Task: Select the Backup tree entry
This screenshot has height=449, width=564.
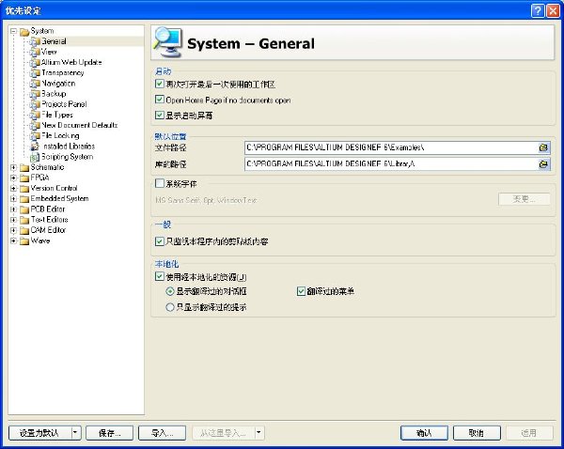Action: (x=54, y=94)
